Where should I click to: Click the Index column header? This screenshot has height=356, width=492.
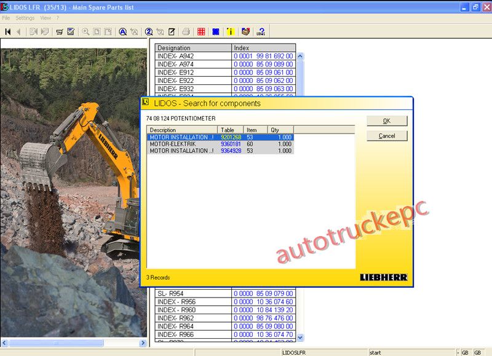click(x=264, y=48)
